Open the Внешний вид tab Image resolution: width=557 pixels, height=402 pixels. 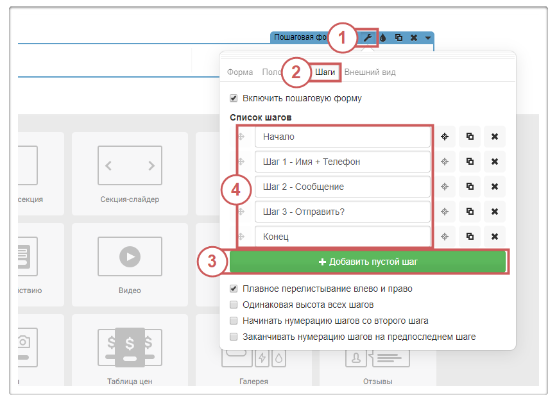pos(370,72)
